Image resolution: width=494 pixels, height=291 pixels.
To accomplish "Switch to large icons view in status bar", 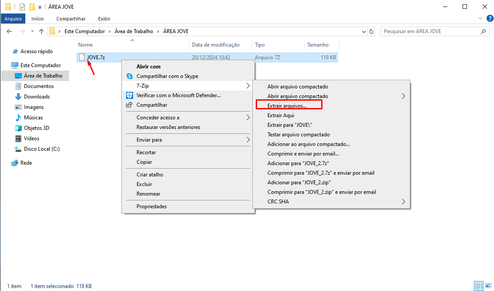I will point(489,286).
